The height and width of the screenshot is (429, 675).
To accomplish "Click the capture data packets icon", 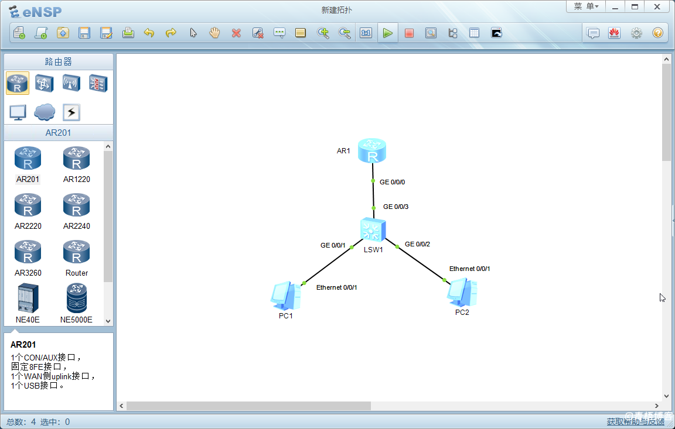I will [431, 33].
